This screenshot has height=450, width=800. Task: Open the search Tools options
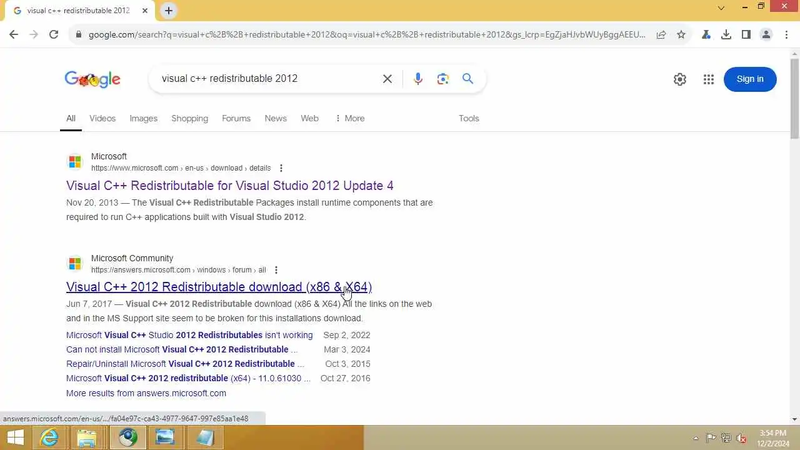[469, 118]
